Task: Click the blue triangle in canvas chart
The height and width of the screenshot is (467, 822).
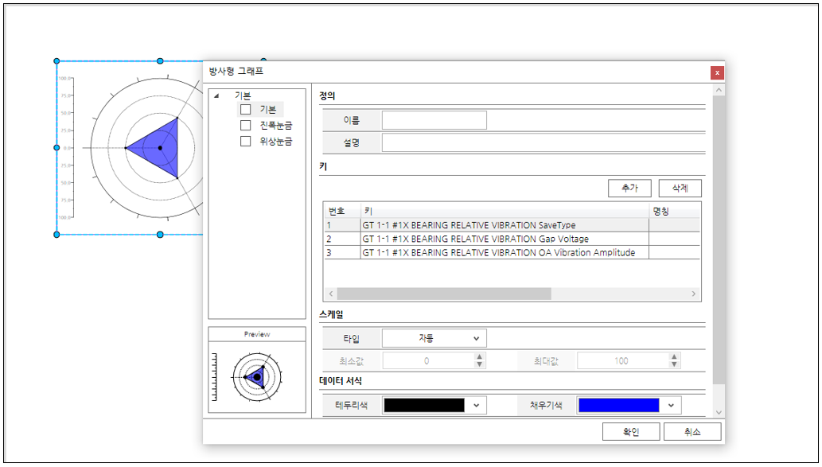Action: pos(160,148)
